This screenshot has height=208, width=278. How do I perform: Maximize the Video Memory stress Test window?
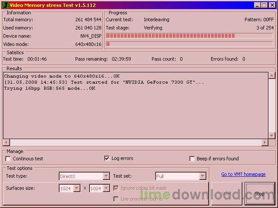pos(264,5)
